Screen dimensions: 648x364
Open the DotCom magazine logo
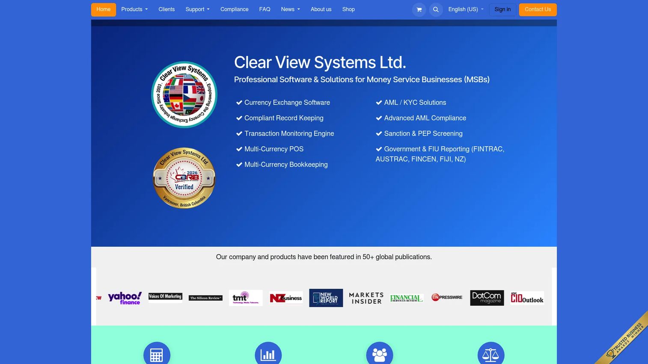(487, 298)
